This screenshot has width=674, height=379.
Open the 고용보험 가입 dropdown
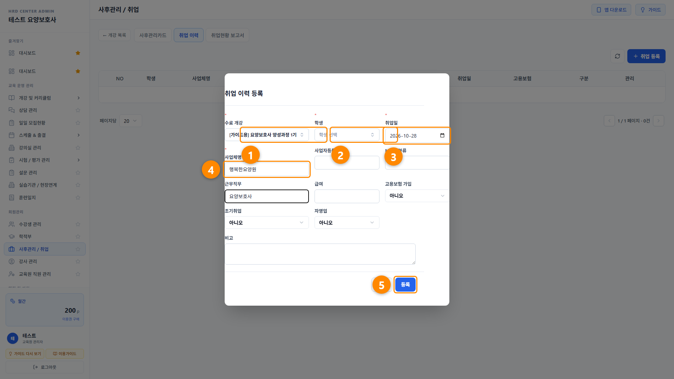417,196
